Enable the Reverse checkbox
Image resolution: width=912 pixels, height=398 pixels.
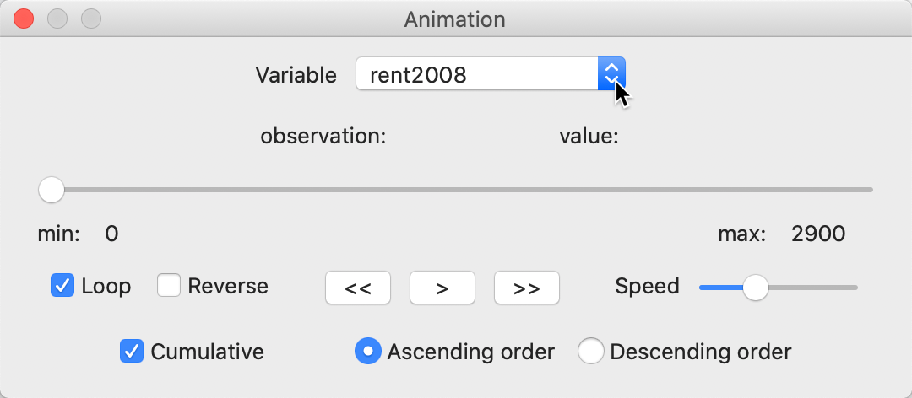point(169,286)
